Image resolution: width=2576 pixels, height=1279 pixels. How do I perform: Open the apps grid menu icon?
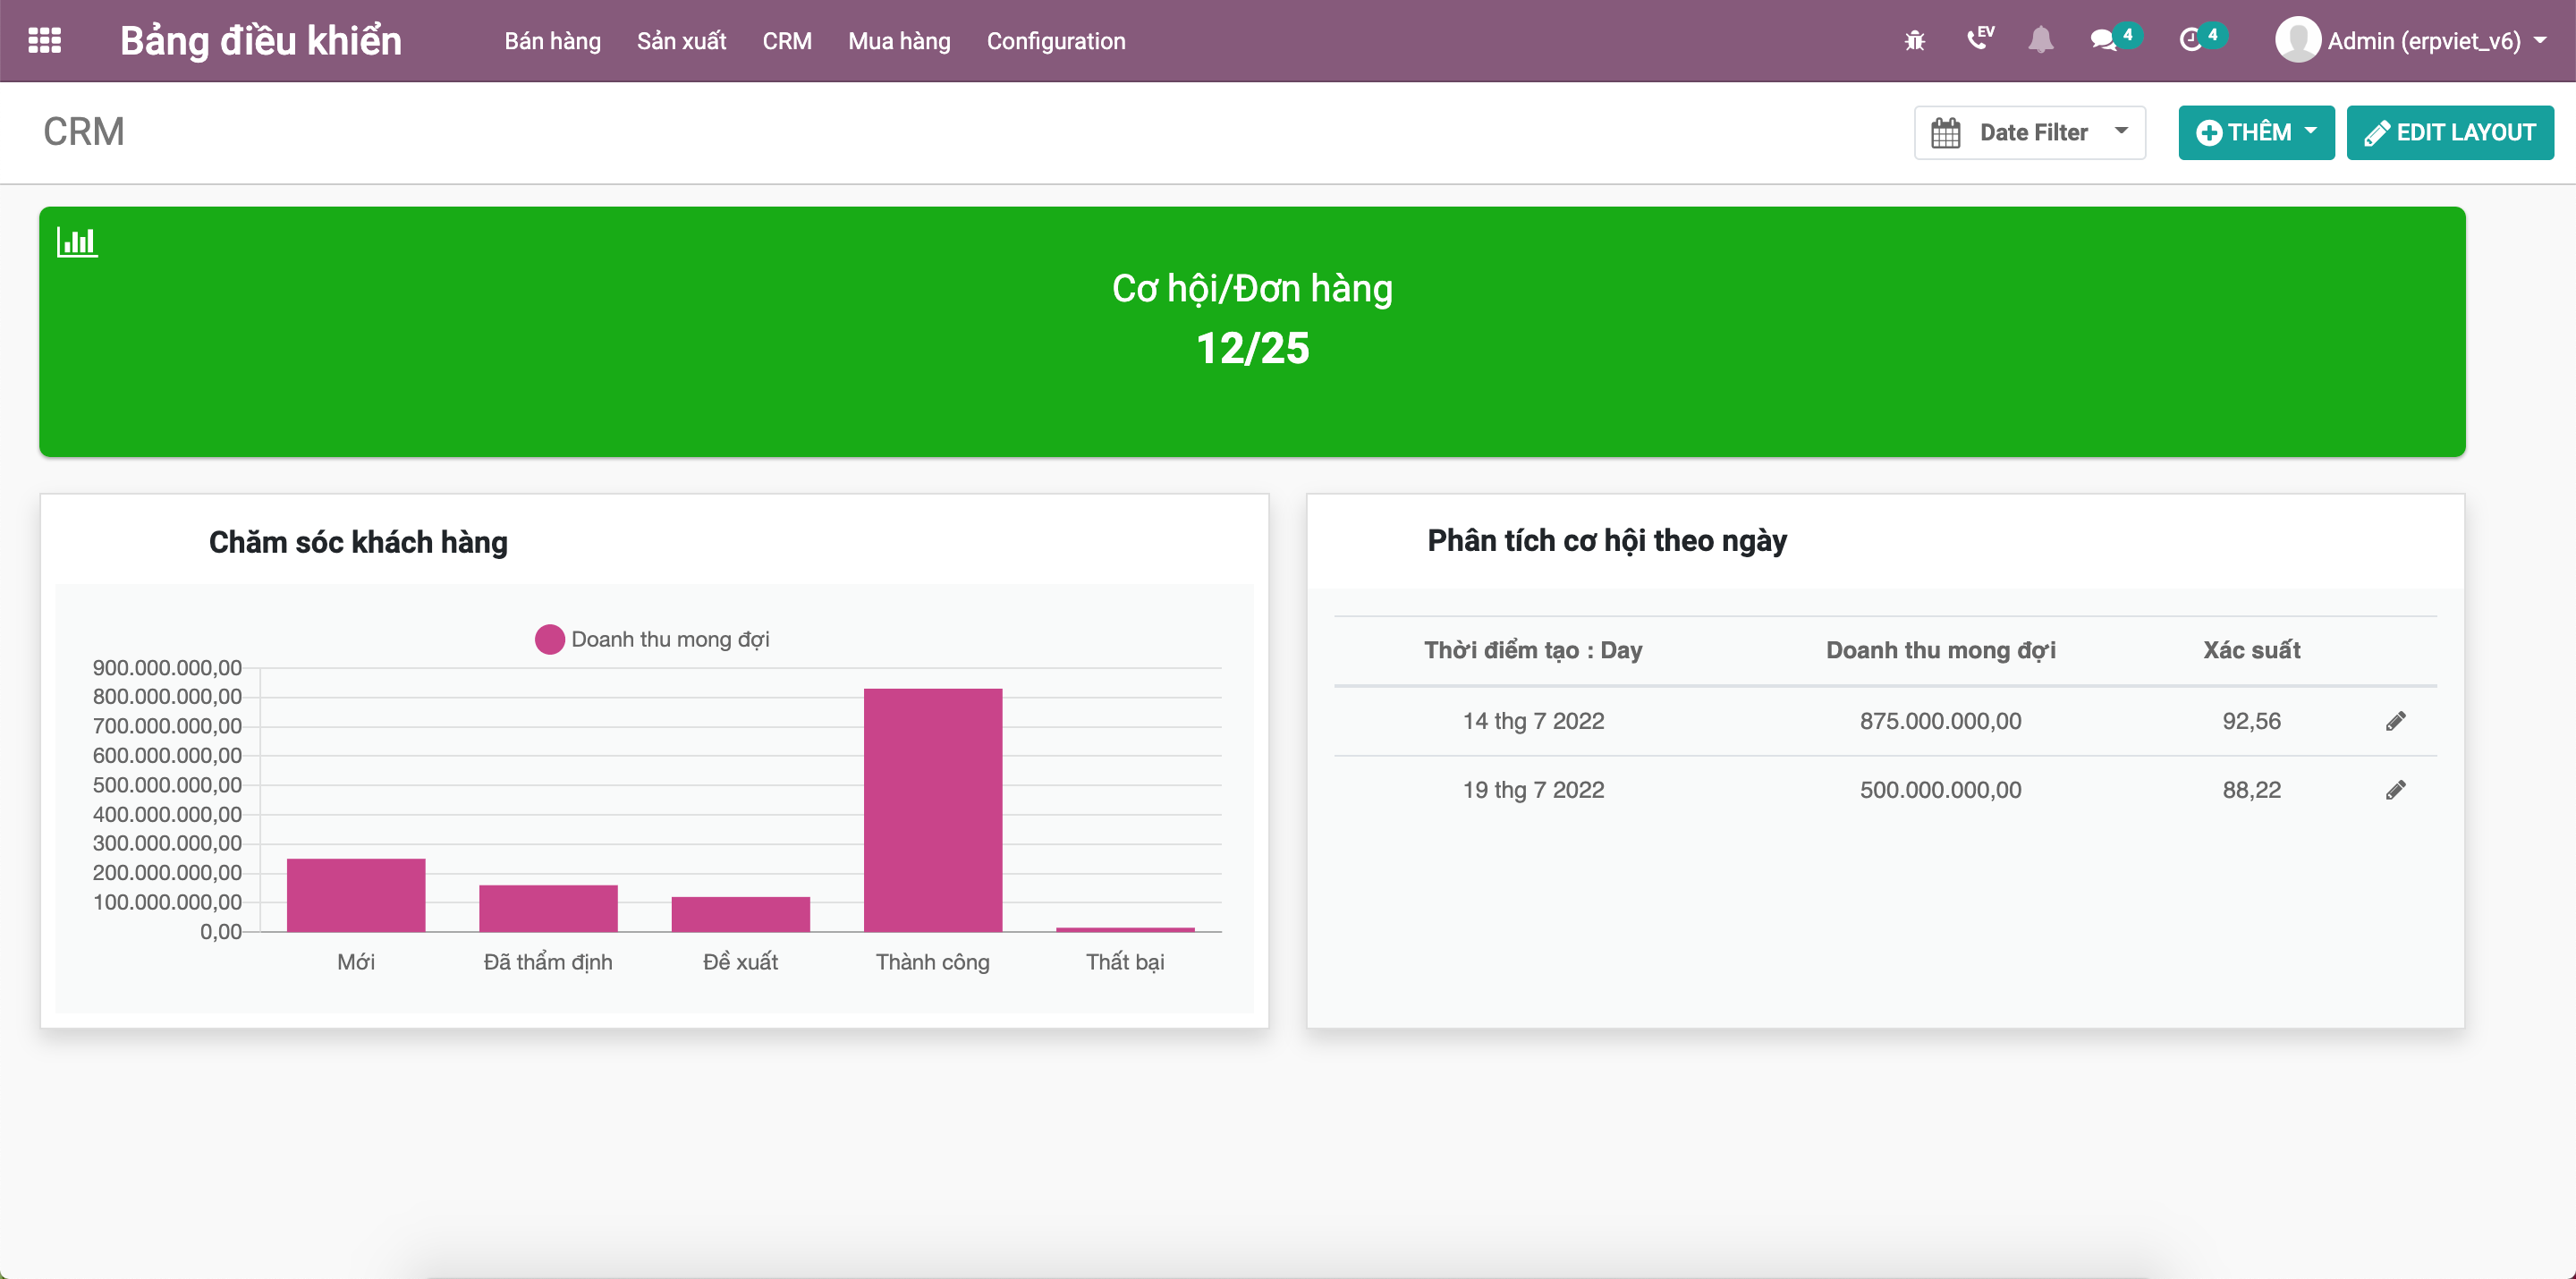point(44,41)
